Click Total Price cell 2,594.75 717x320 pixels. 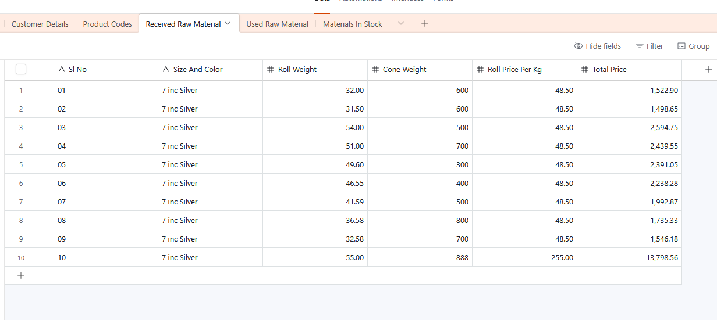click(629, 127)
